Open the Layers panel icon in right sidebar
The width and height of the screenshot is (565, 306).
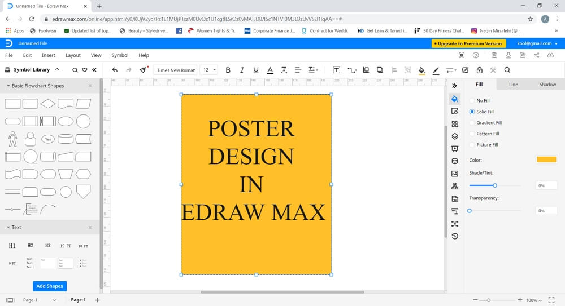tap(455, 136)
